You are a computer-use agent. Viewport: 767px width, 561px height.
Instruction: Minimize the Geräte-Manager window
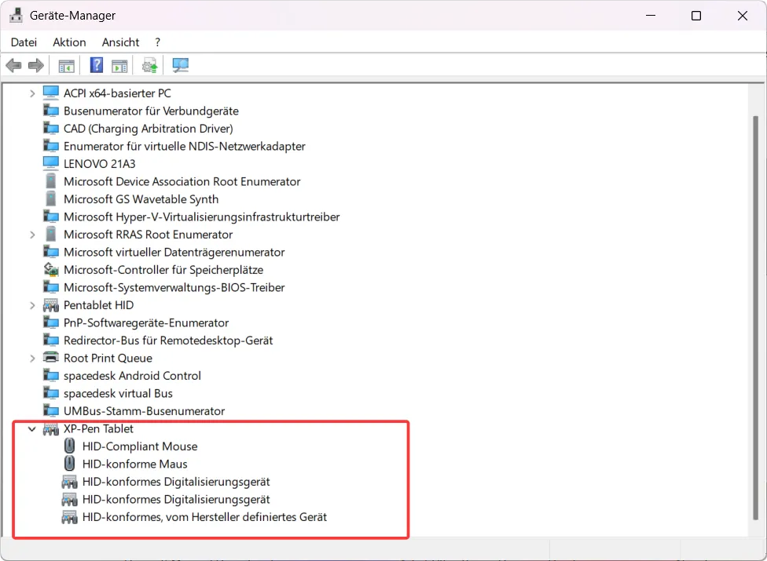point(651,16)
